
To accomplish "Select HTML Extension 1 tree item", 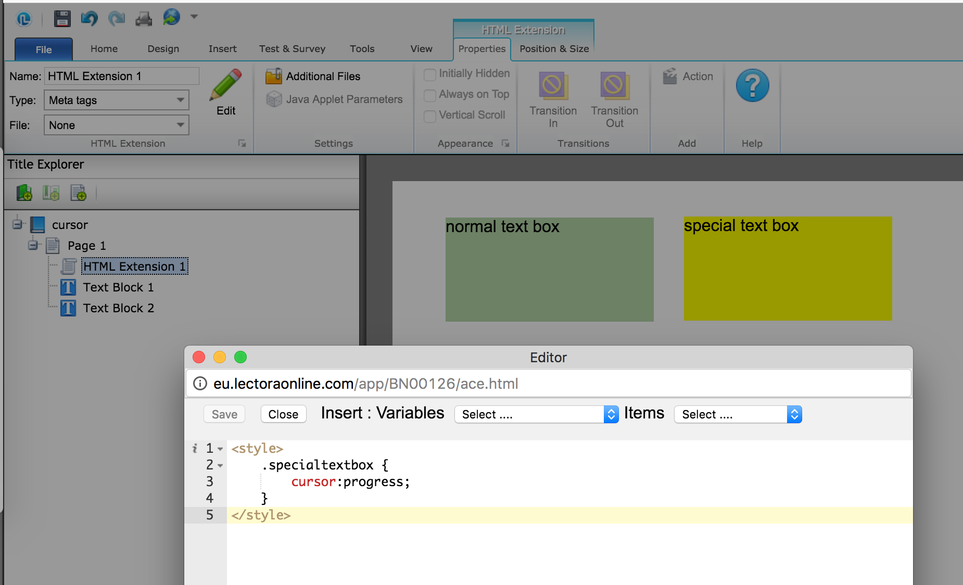I will coord(135,266).
